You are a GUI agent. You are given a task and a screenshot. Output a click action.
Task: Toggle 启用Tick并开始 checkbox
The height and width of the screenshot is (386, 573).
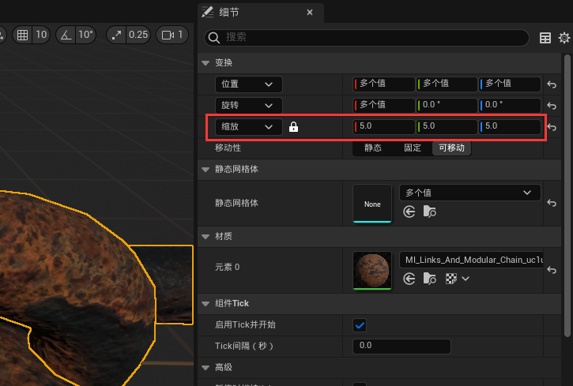pos(360,325)
